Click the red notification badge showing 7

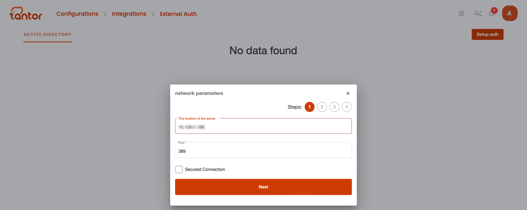tap(494, 11)
